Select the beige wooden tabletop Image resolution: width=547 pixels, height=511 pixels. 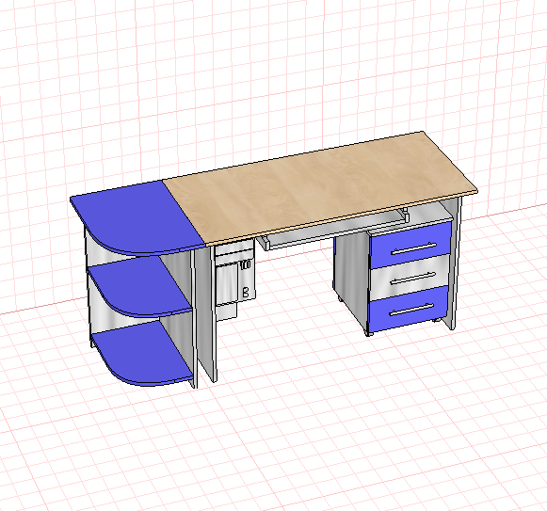tap(319, 188)
